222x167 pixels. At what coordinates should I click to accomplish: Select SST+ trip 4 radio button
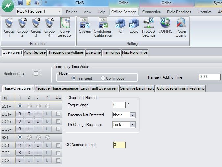pos(48,106)
